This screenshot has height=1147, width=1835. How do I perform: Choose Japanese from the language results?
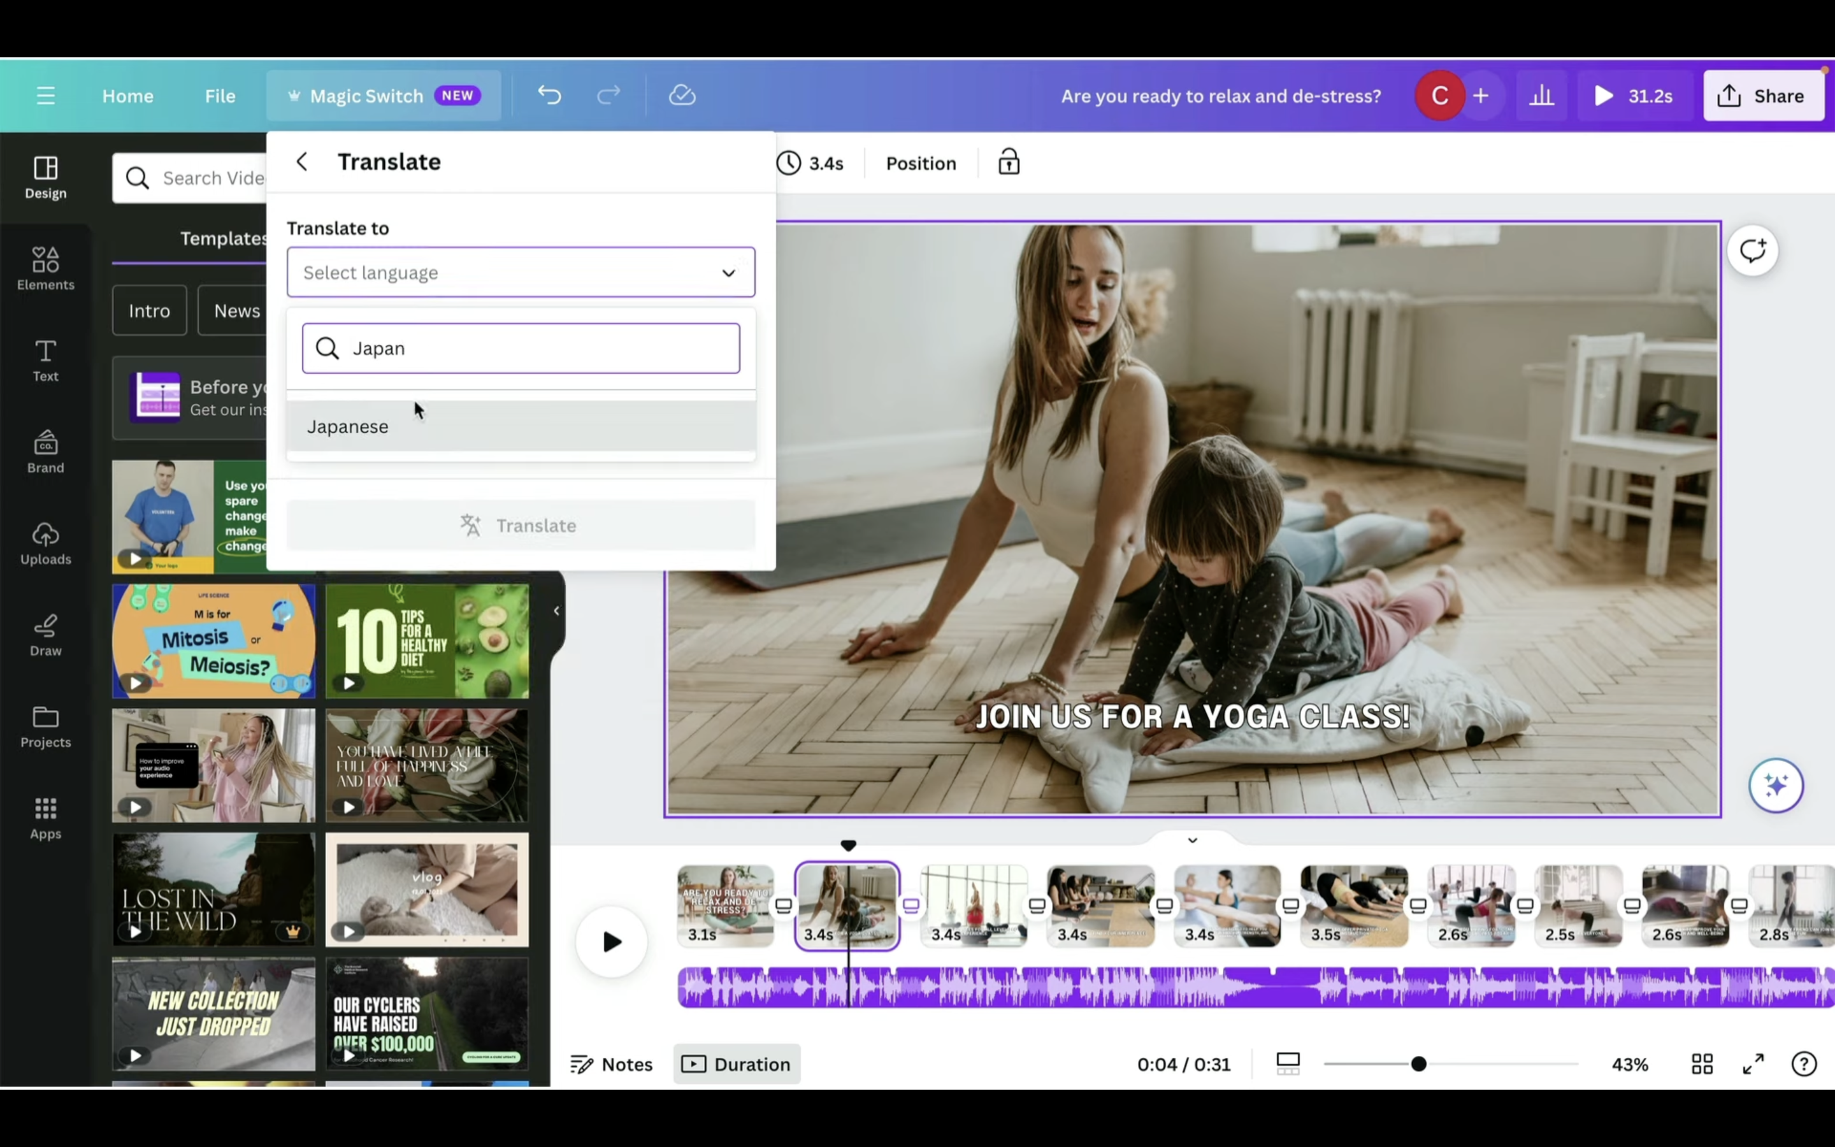[x=521, y=426]
